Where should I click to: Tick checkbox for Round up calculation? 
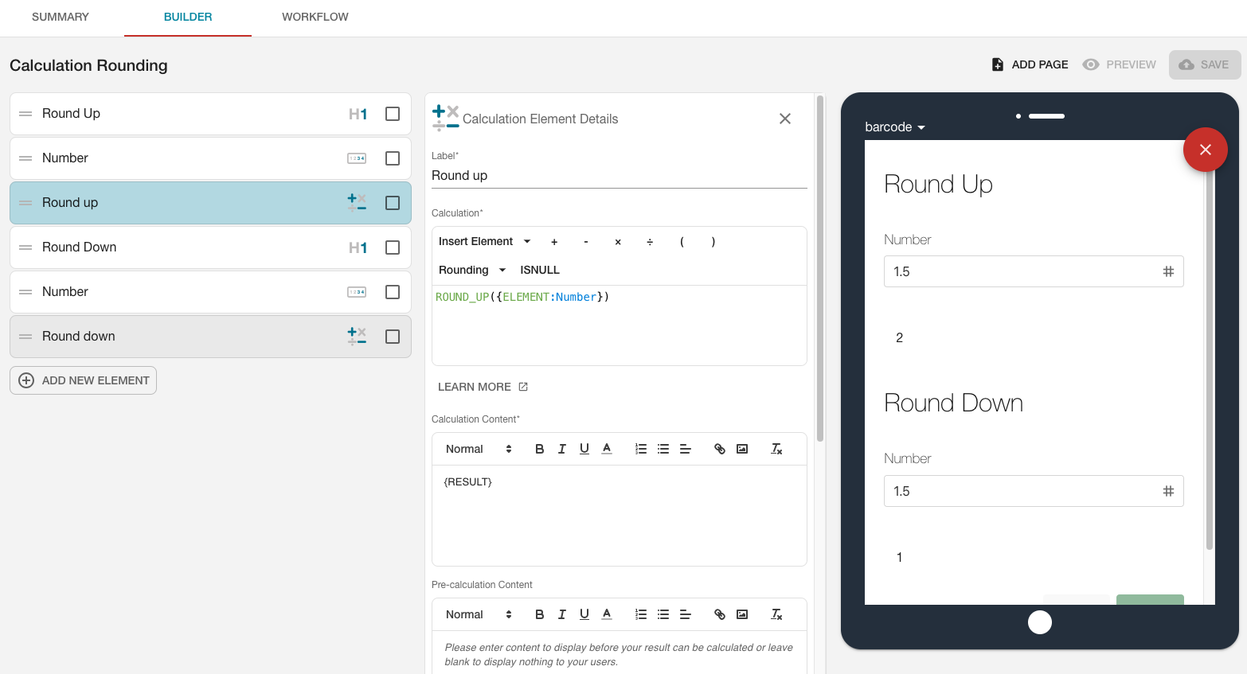(x=393, y=203)
